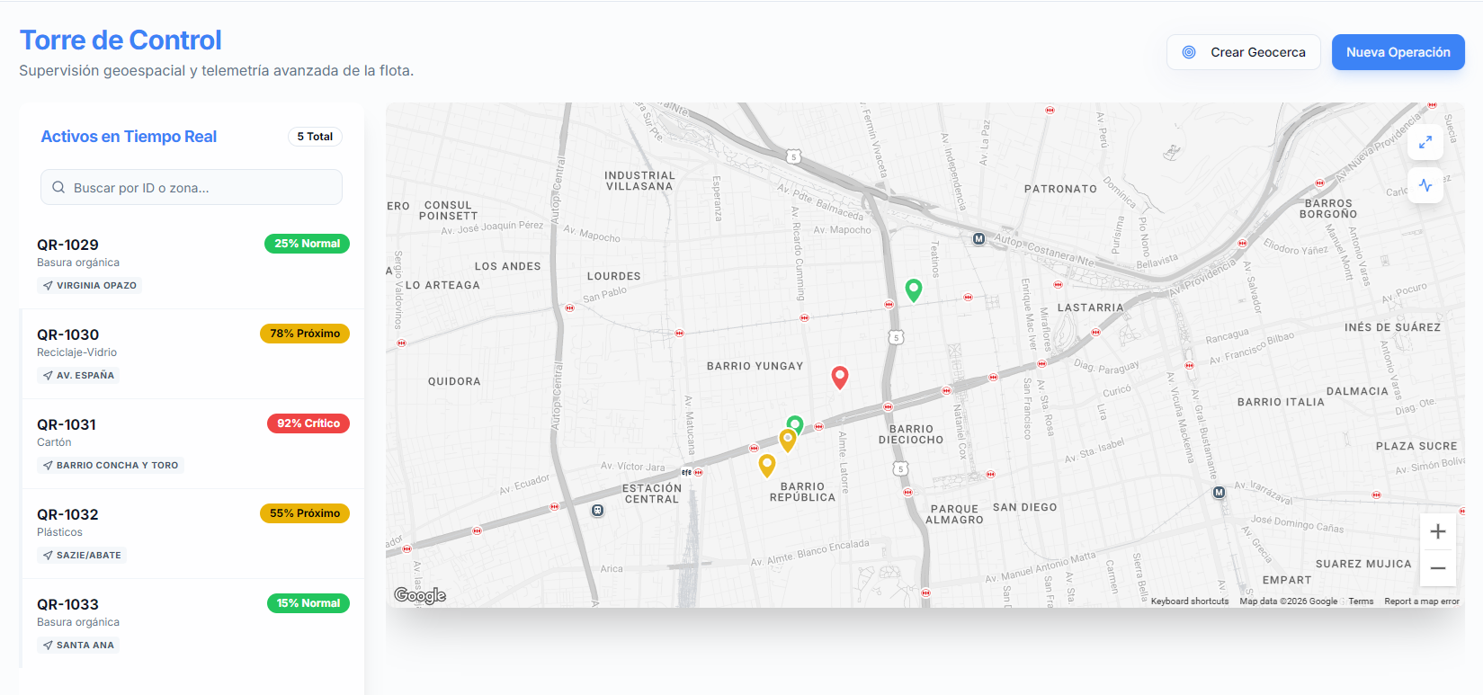Image resolution: width=1483 pixels, height=695 pixels.
Task: Click the SAZIE/ABATE location tag
Action: pyautogui.click(x=82, y=556)
